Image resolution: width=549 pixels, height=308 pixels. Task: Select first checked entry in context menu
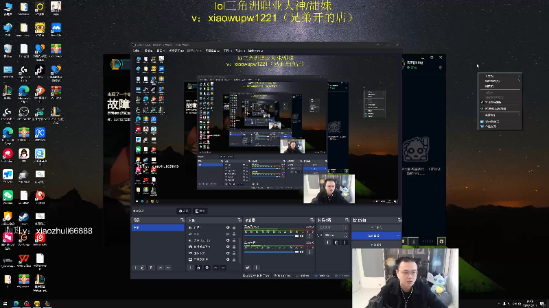click(501, 102)
